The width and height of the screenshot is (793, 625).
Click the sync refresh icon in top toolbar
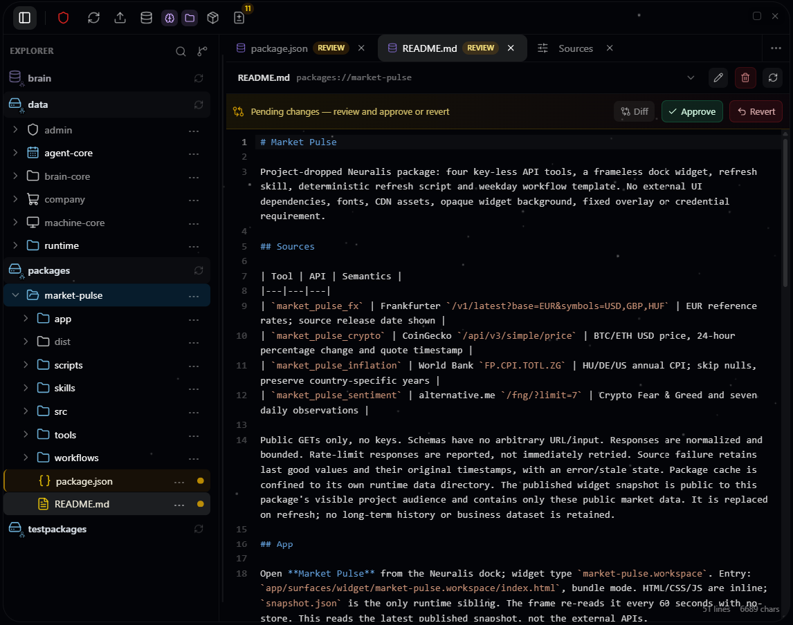click(x=93, y=18)
